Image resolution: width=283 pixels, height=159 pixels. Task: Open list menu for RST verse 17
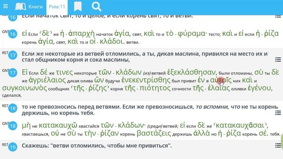coord(278,60)
